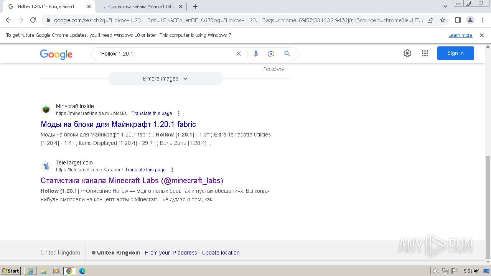
Task: Share this page from the address bar
Action: pos(430,20)
